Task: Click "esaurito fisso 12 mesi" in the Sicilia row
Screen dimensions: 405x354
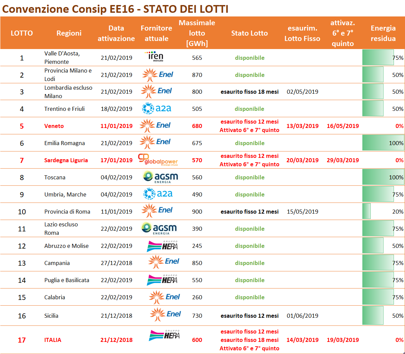Action: [x=250, y=316]
